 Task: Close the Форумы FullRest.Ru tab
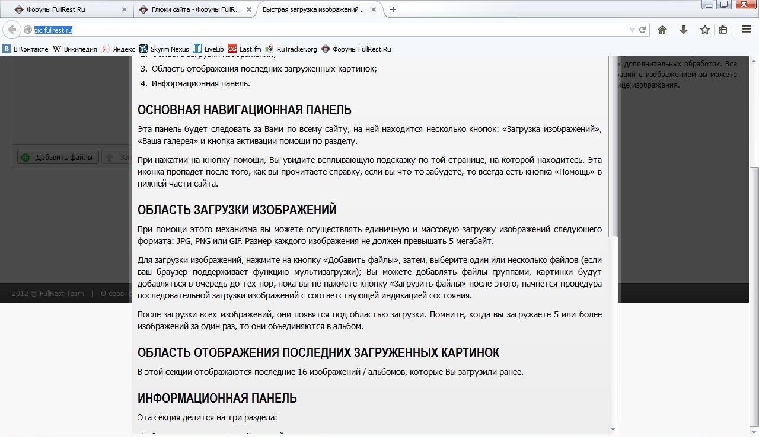point(124,9)
